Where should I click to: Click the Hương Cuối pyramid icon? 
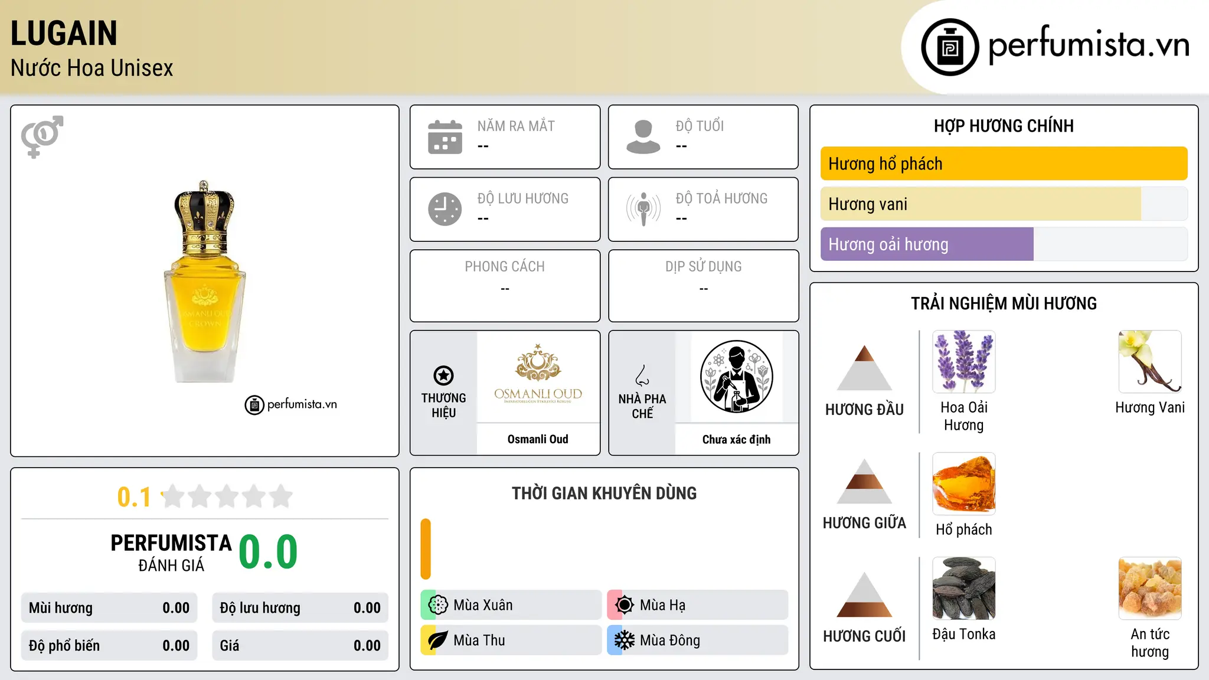(x=864, y=594)
